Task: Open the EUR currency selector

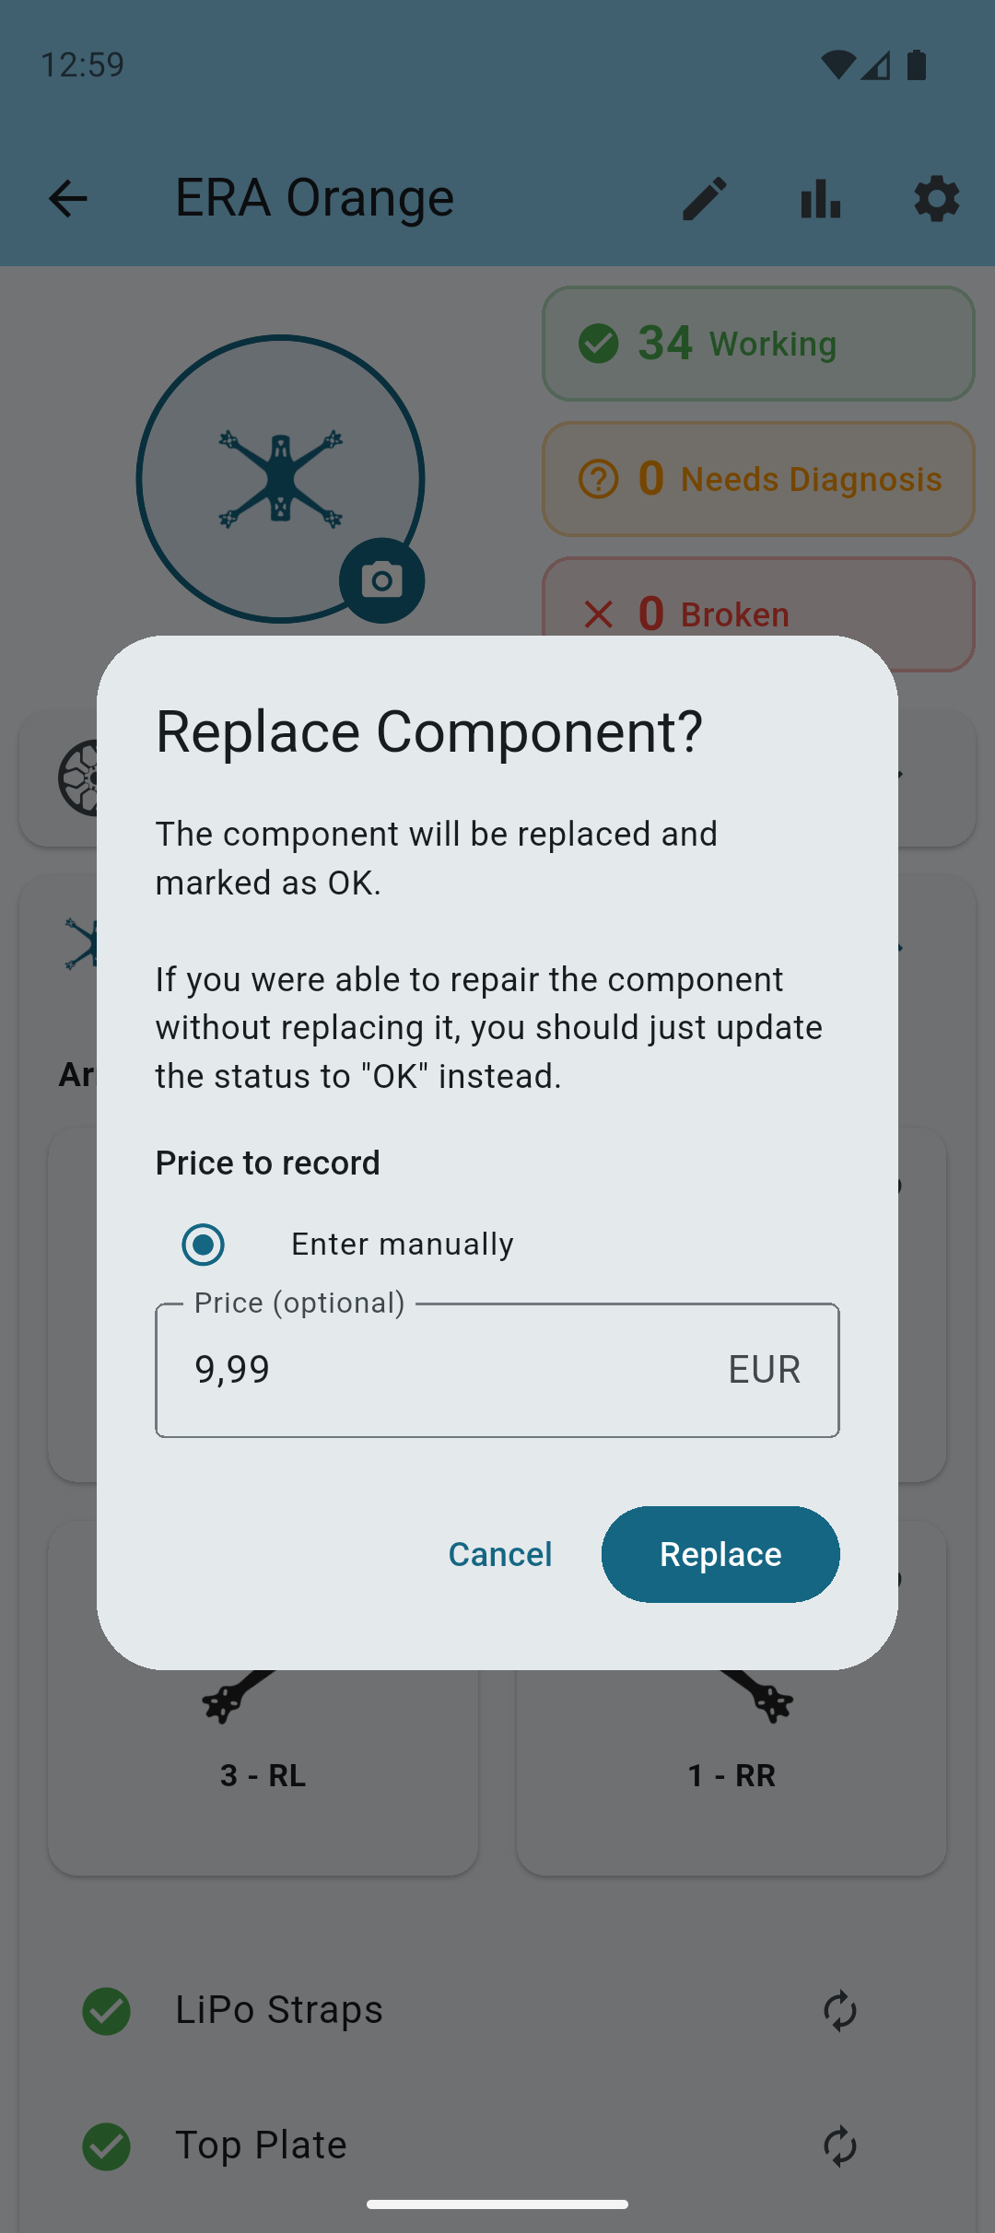Action: 763,1370
